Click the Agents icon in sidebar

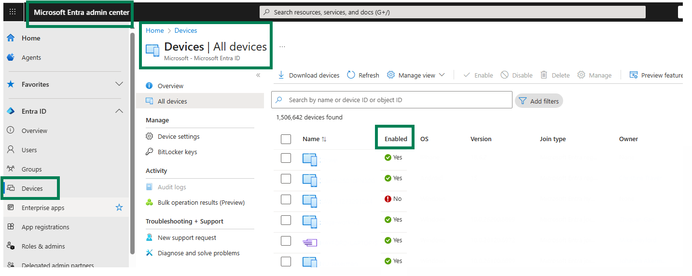click(11, 57)
